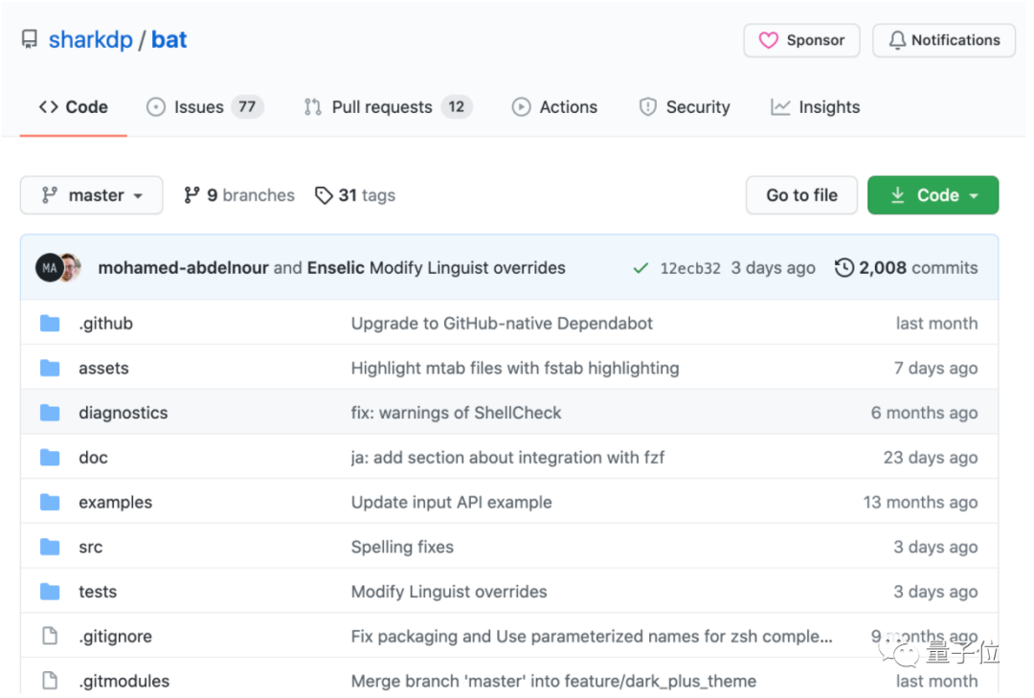The height and width of the screenshot is (698, 1034).
Task: Open the sharkdp owner link
Action: [90, 39]
